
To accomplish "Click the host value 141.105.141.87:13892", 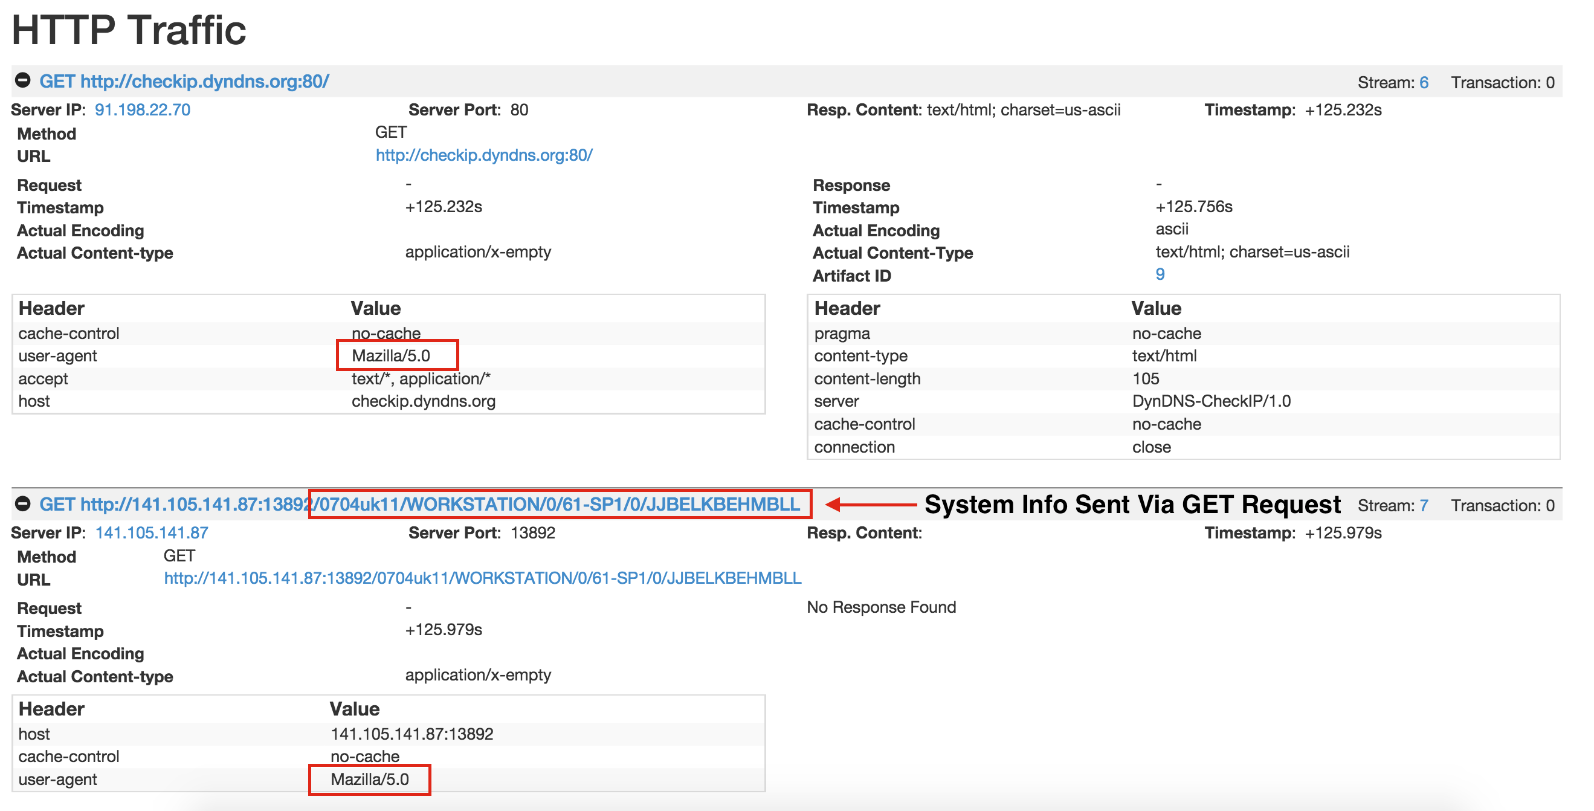I will pyautogui.click(x=411, y=734).
